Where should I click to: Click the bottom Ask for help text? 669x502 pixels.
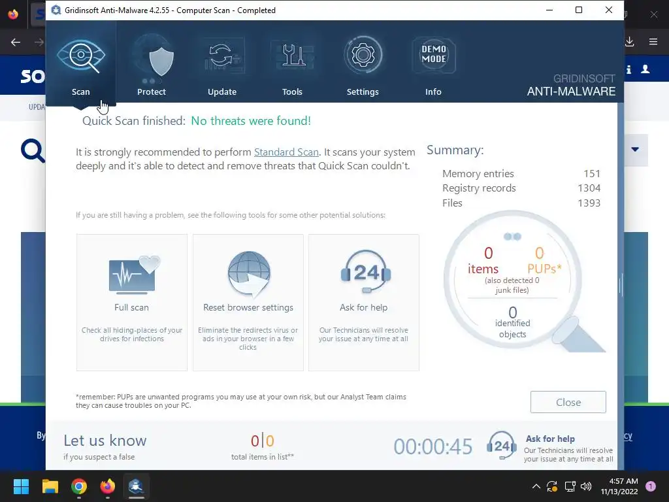tap(550, 439)
